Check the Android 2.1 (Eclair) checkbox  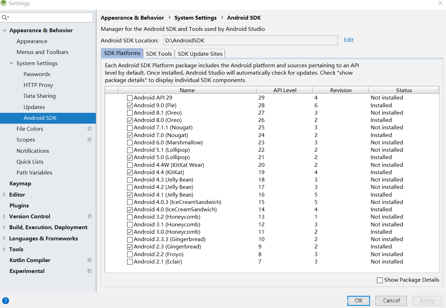click(x=130, y=262)
